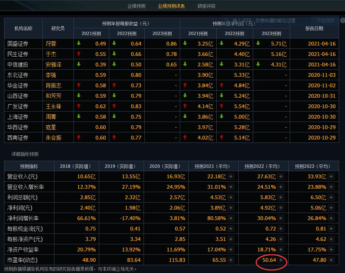
Task: Click 国盛证券 2021 EPS down arrow
Action: (x=79, y=43)
